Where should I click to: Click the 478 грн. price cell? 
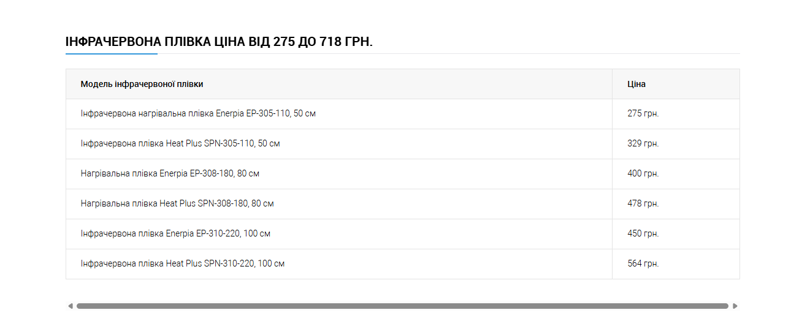(x=676, y=204)
